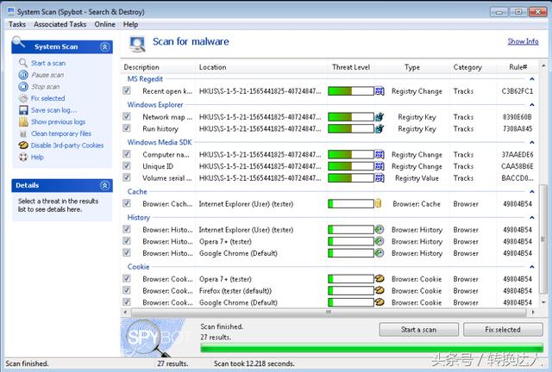Collapse the Windows Media SDK group

click(532, 142)
